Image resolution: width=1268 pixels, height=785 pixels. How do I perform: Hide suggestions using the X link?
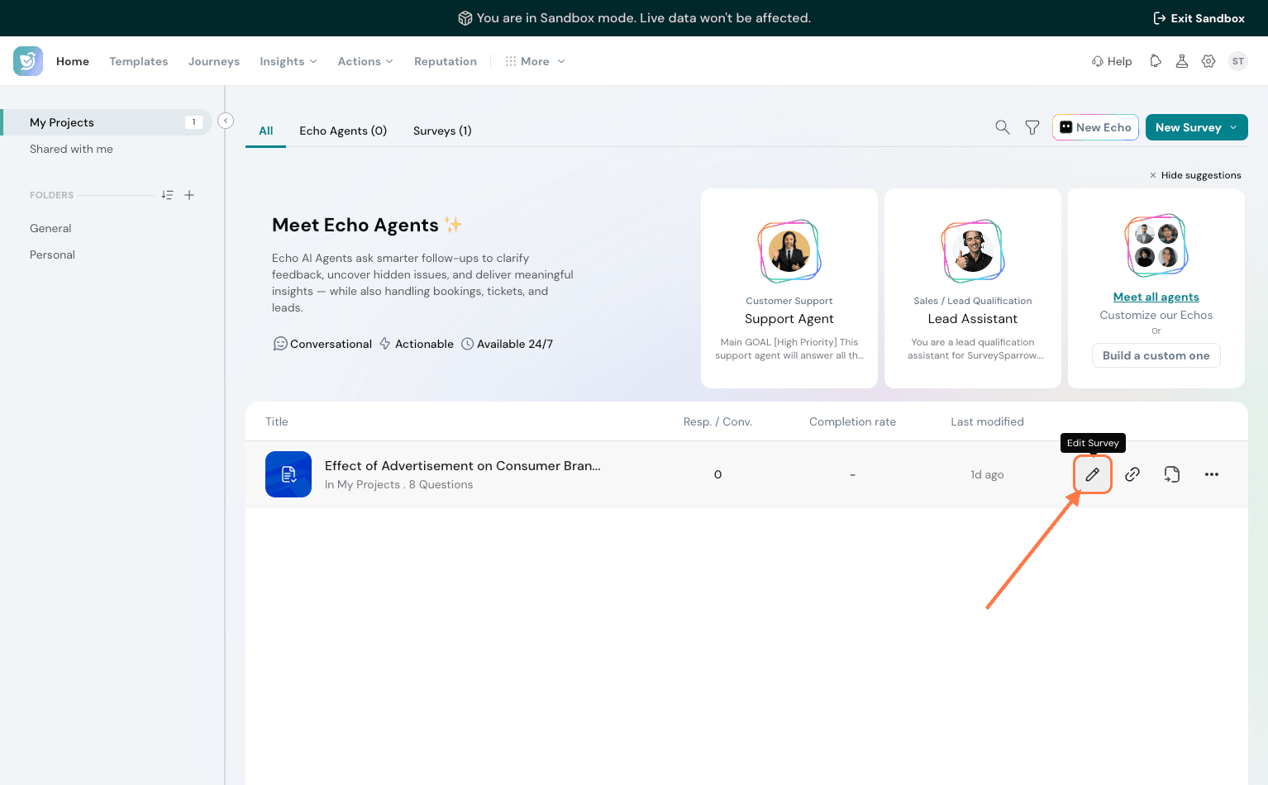[1195, 175]
